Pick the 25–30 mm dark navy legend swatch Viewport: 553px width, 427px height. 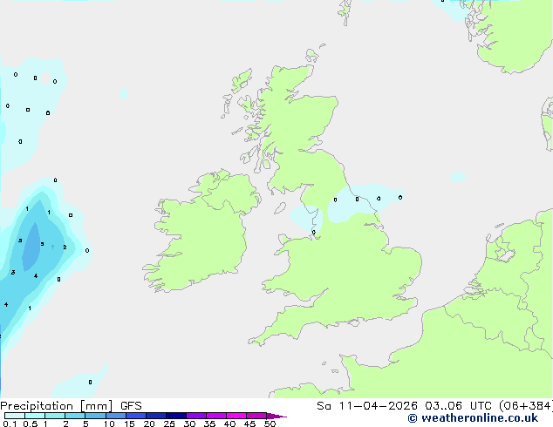tap(176, 416)
